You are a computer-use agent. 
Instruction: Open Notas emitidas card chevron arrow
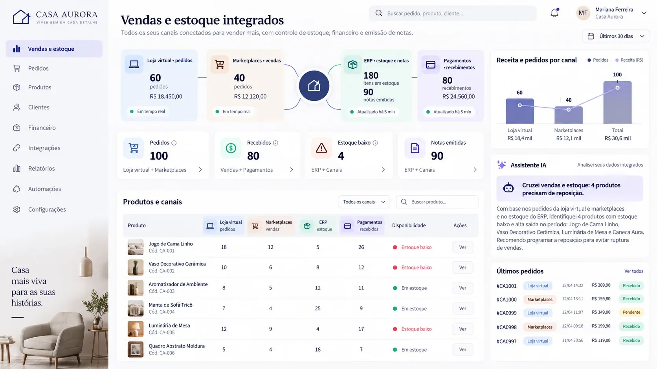pyautogui.click(x=475, y=170)
